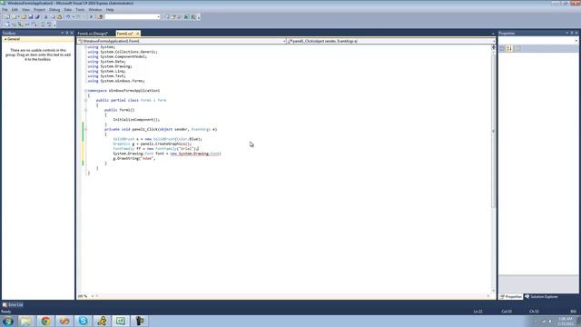The width and height of the screenshot is (581, 327).
Task: Toggle auto-hide pin on the Properties panel
Action: pos(572,33)
